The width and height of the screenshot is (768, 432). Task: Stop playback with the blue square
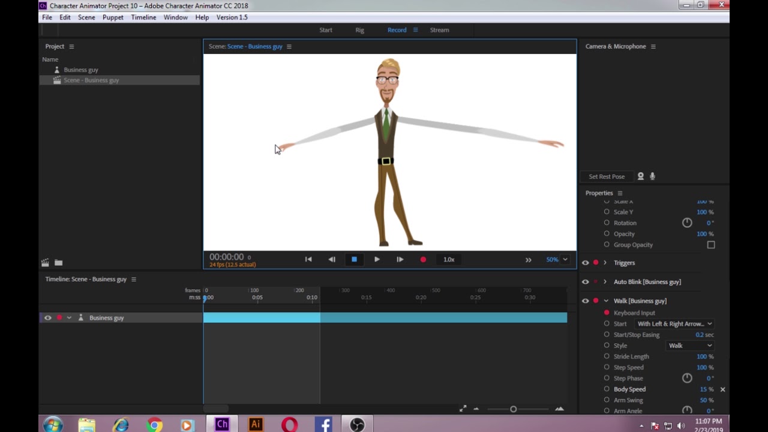[354, 260]
